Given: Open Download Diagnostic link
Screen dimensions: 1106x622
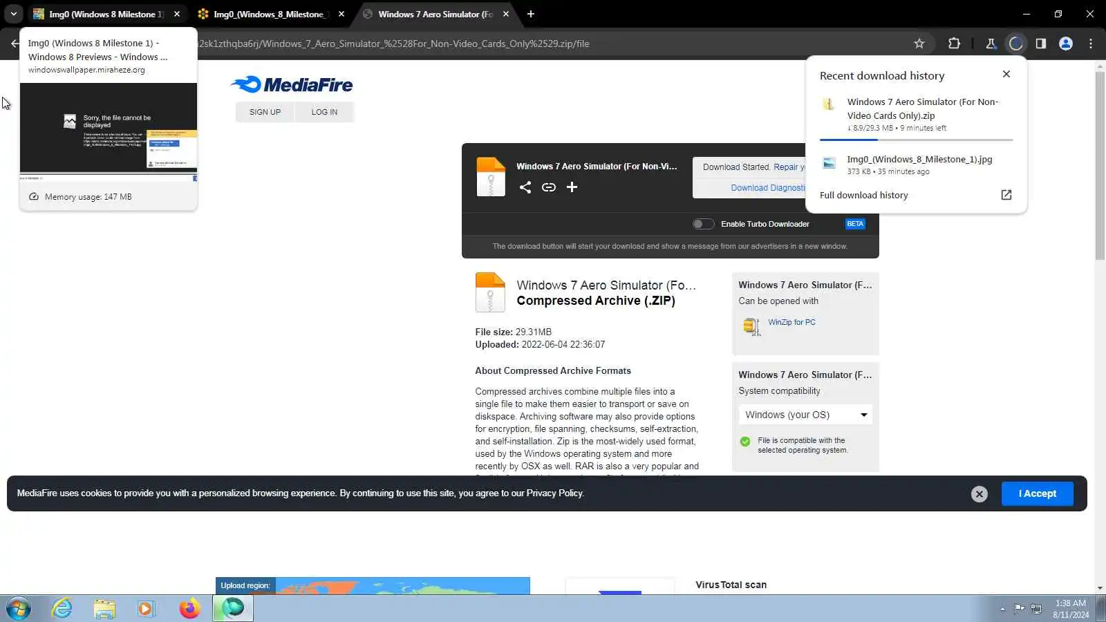Looking at the screenshot, I should point(768,188).
